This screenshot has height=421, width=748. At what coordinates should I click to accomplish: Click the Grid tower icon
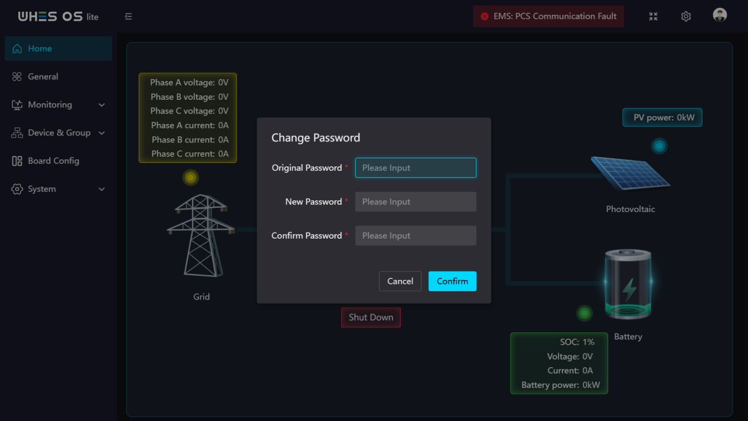pyautogui.click(x=201, y=236)
